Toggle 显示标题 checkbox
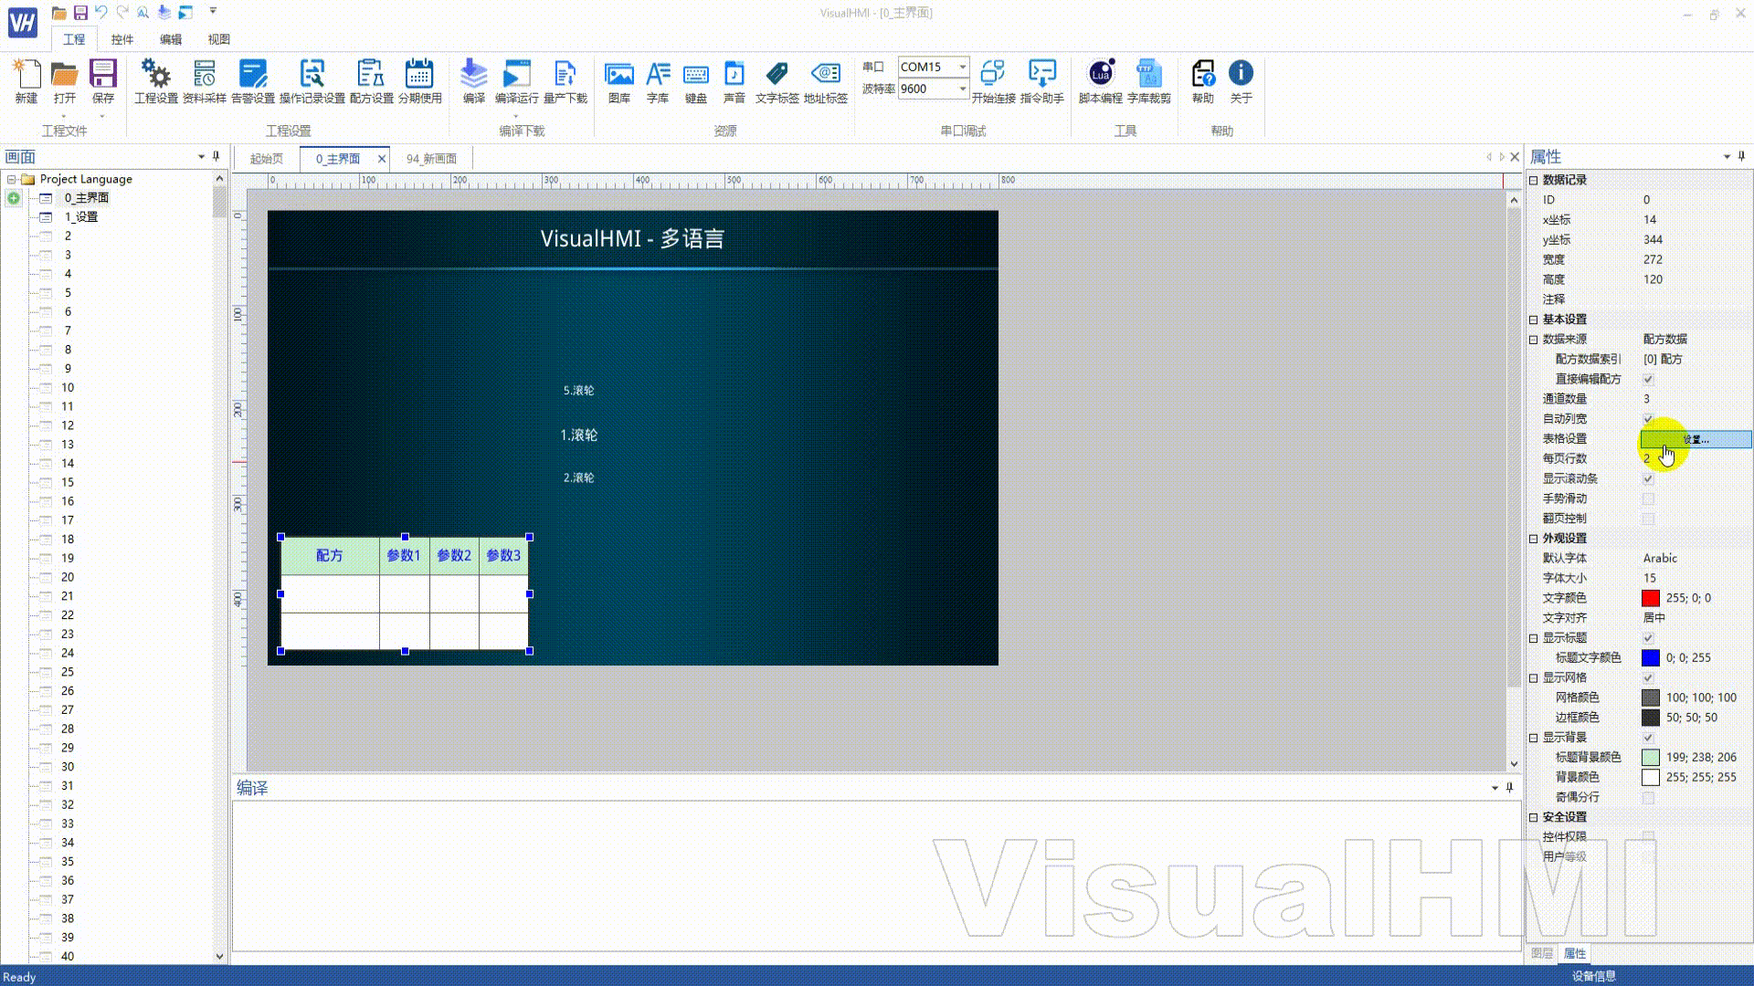The image size is (1754, 986). tap(1648, 637)
